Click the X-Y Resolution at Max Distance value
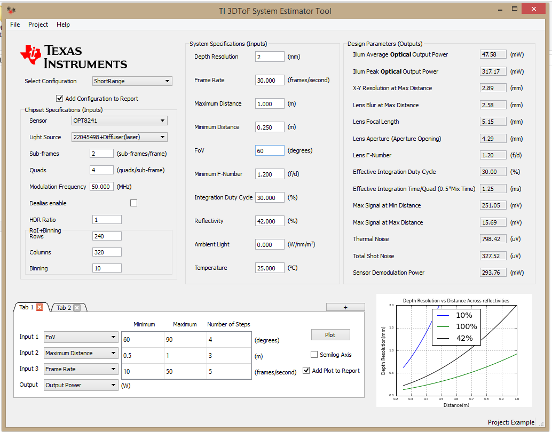Viewport: 552px width, 432px height. 493,88
